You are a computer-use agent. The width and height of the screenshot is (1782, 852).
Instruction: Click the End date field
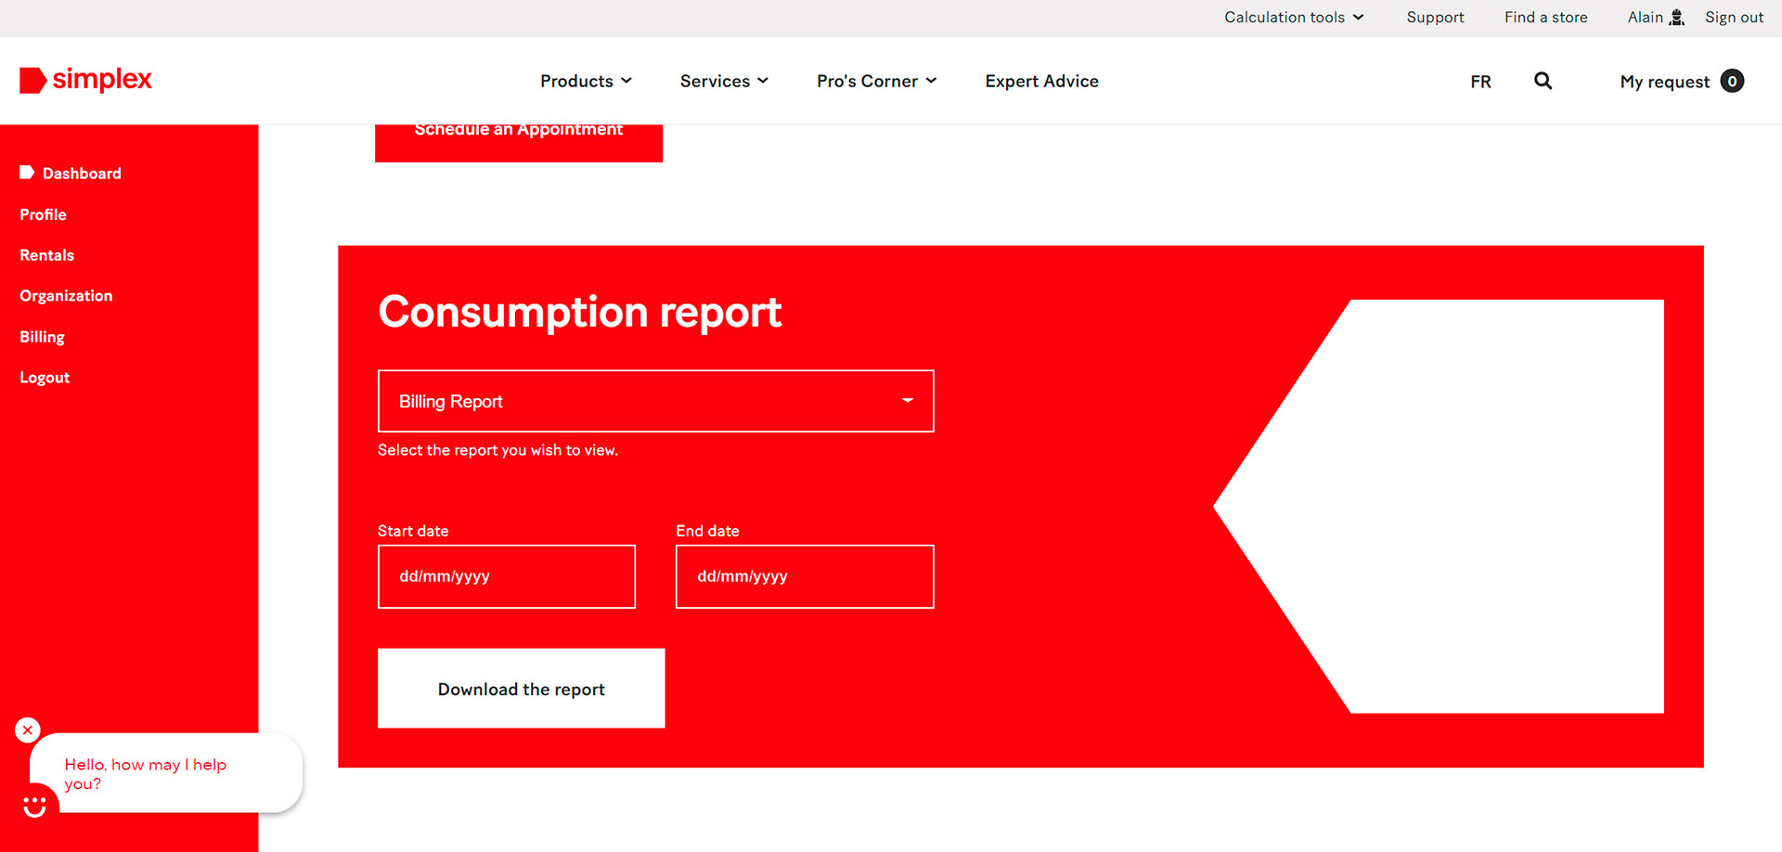804,576
